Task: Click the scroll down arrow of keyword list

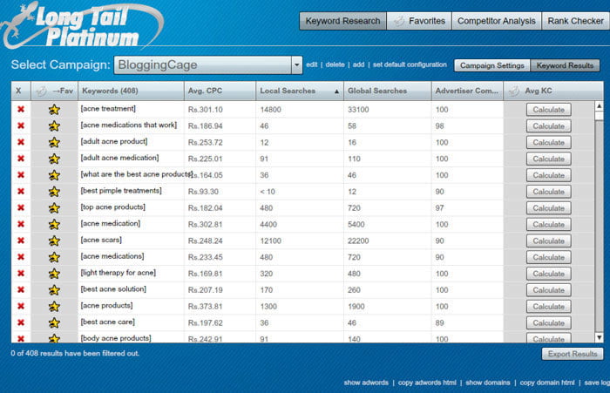Action: click(x=599, y=336)
